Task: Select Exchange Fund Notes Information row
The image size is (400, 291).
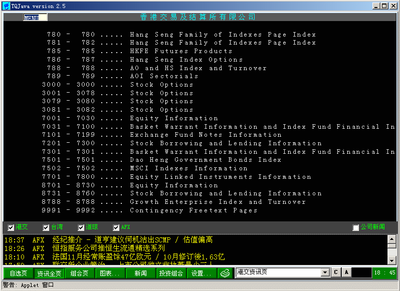Action: (162, 135)
